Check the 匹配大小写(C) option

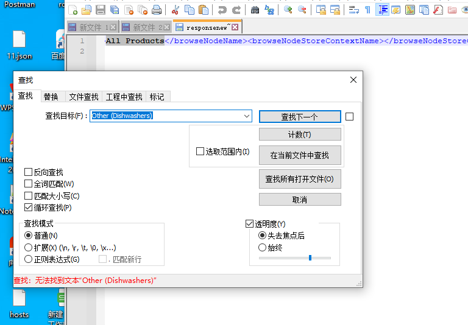click(x=28, y=196)
